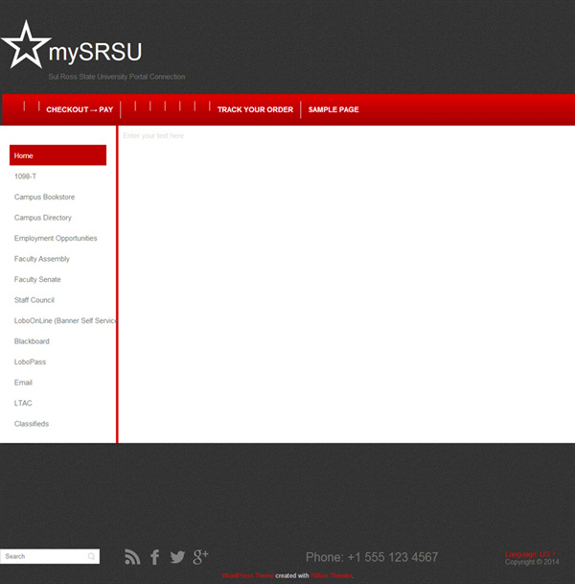Open Campus Directory link

43,218
